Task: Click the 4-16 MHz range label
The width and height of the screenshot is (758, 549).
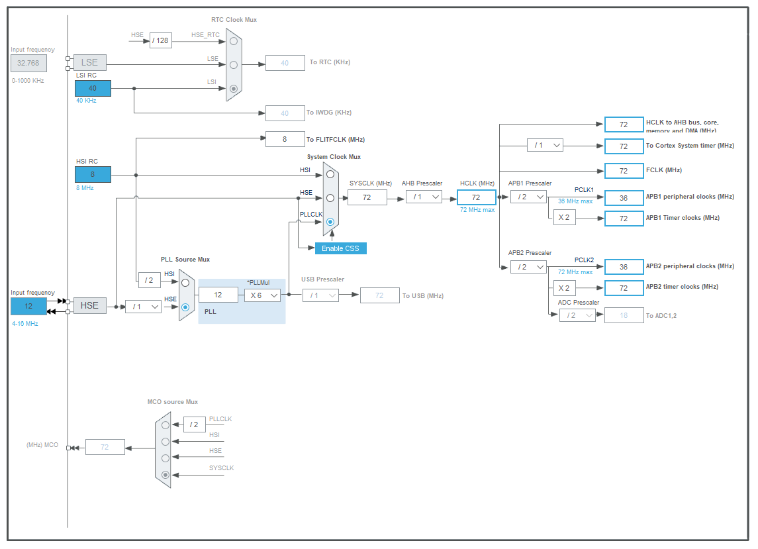Action: pyautogui.click(x=25, y=324)
